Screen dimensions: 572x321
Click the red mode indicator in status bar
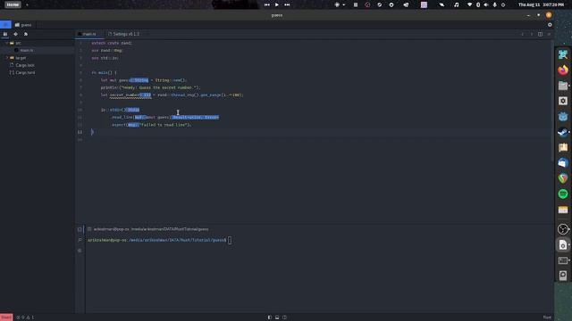pos(6,317)
